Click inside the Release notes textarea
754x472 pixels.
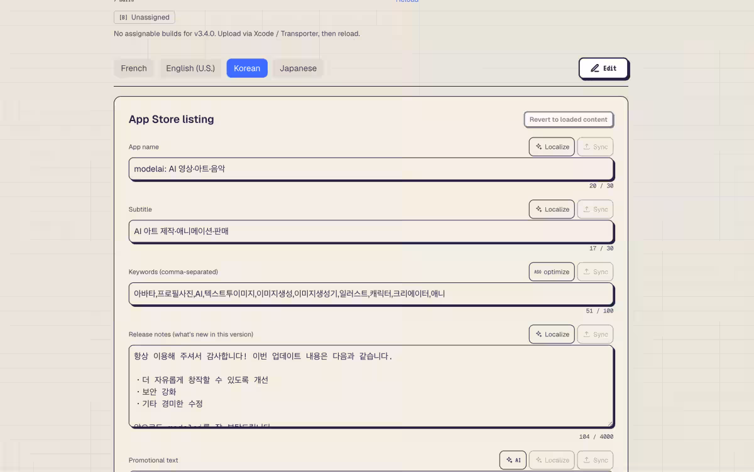[371, 387]
